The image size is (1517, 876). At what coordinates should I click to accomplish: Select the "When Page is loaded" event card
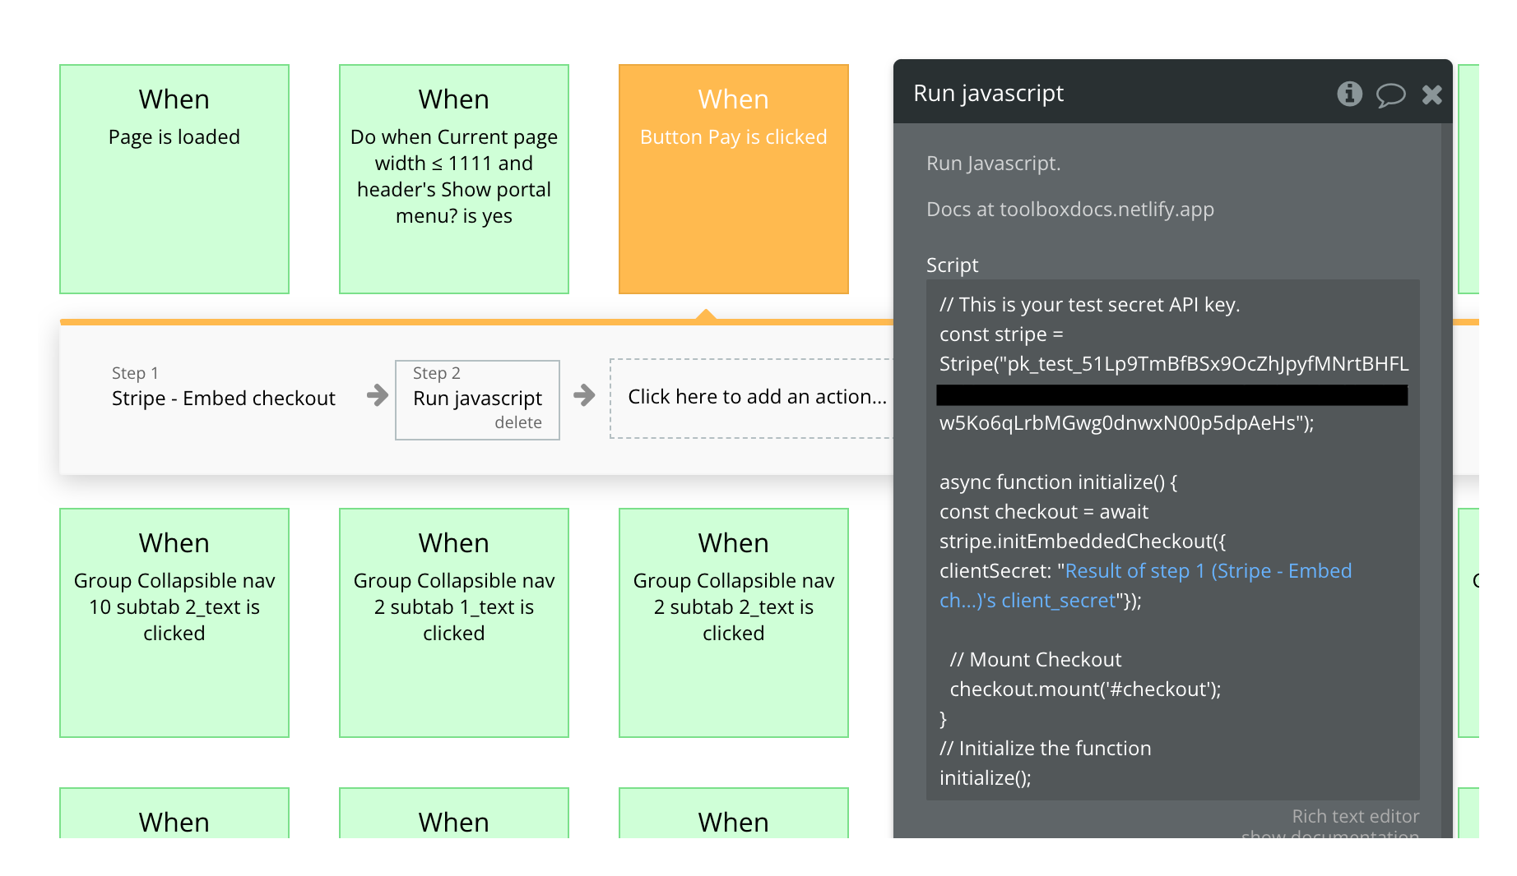[x=174, y=178]
